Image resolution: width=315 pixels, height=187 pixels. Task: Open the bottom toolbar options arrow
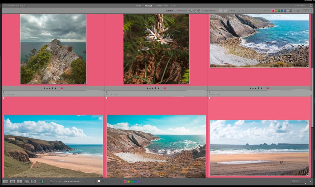(310, 181)
